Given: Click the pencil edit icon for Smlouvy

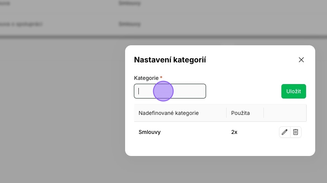Looking at the screenshot, I should pos(284,132).
